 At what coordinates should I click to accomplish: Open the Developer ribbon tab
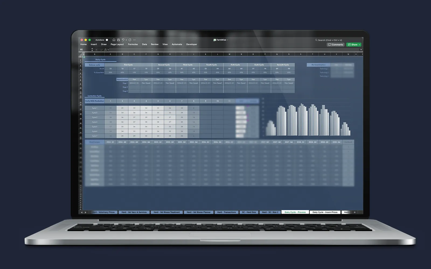click(x=192, y=44)
